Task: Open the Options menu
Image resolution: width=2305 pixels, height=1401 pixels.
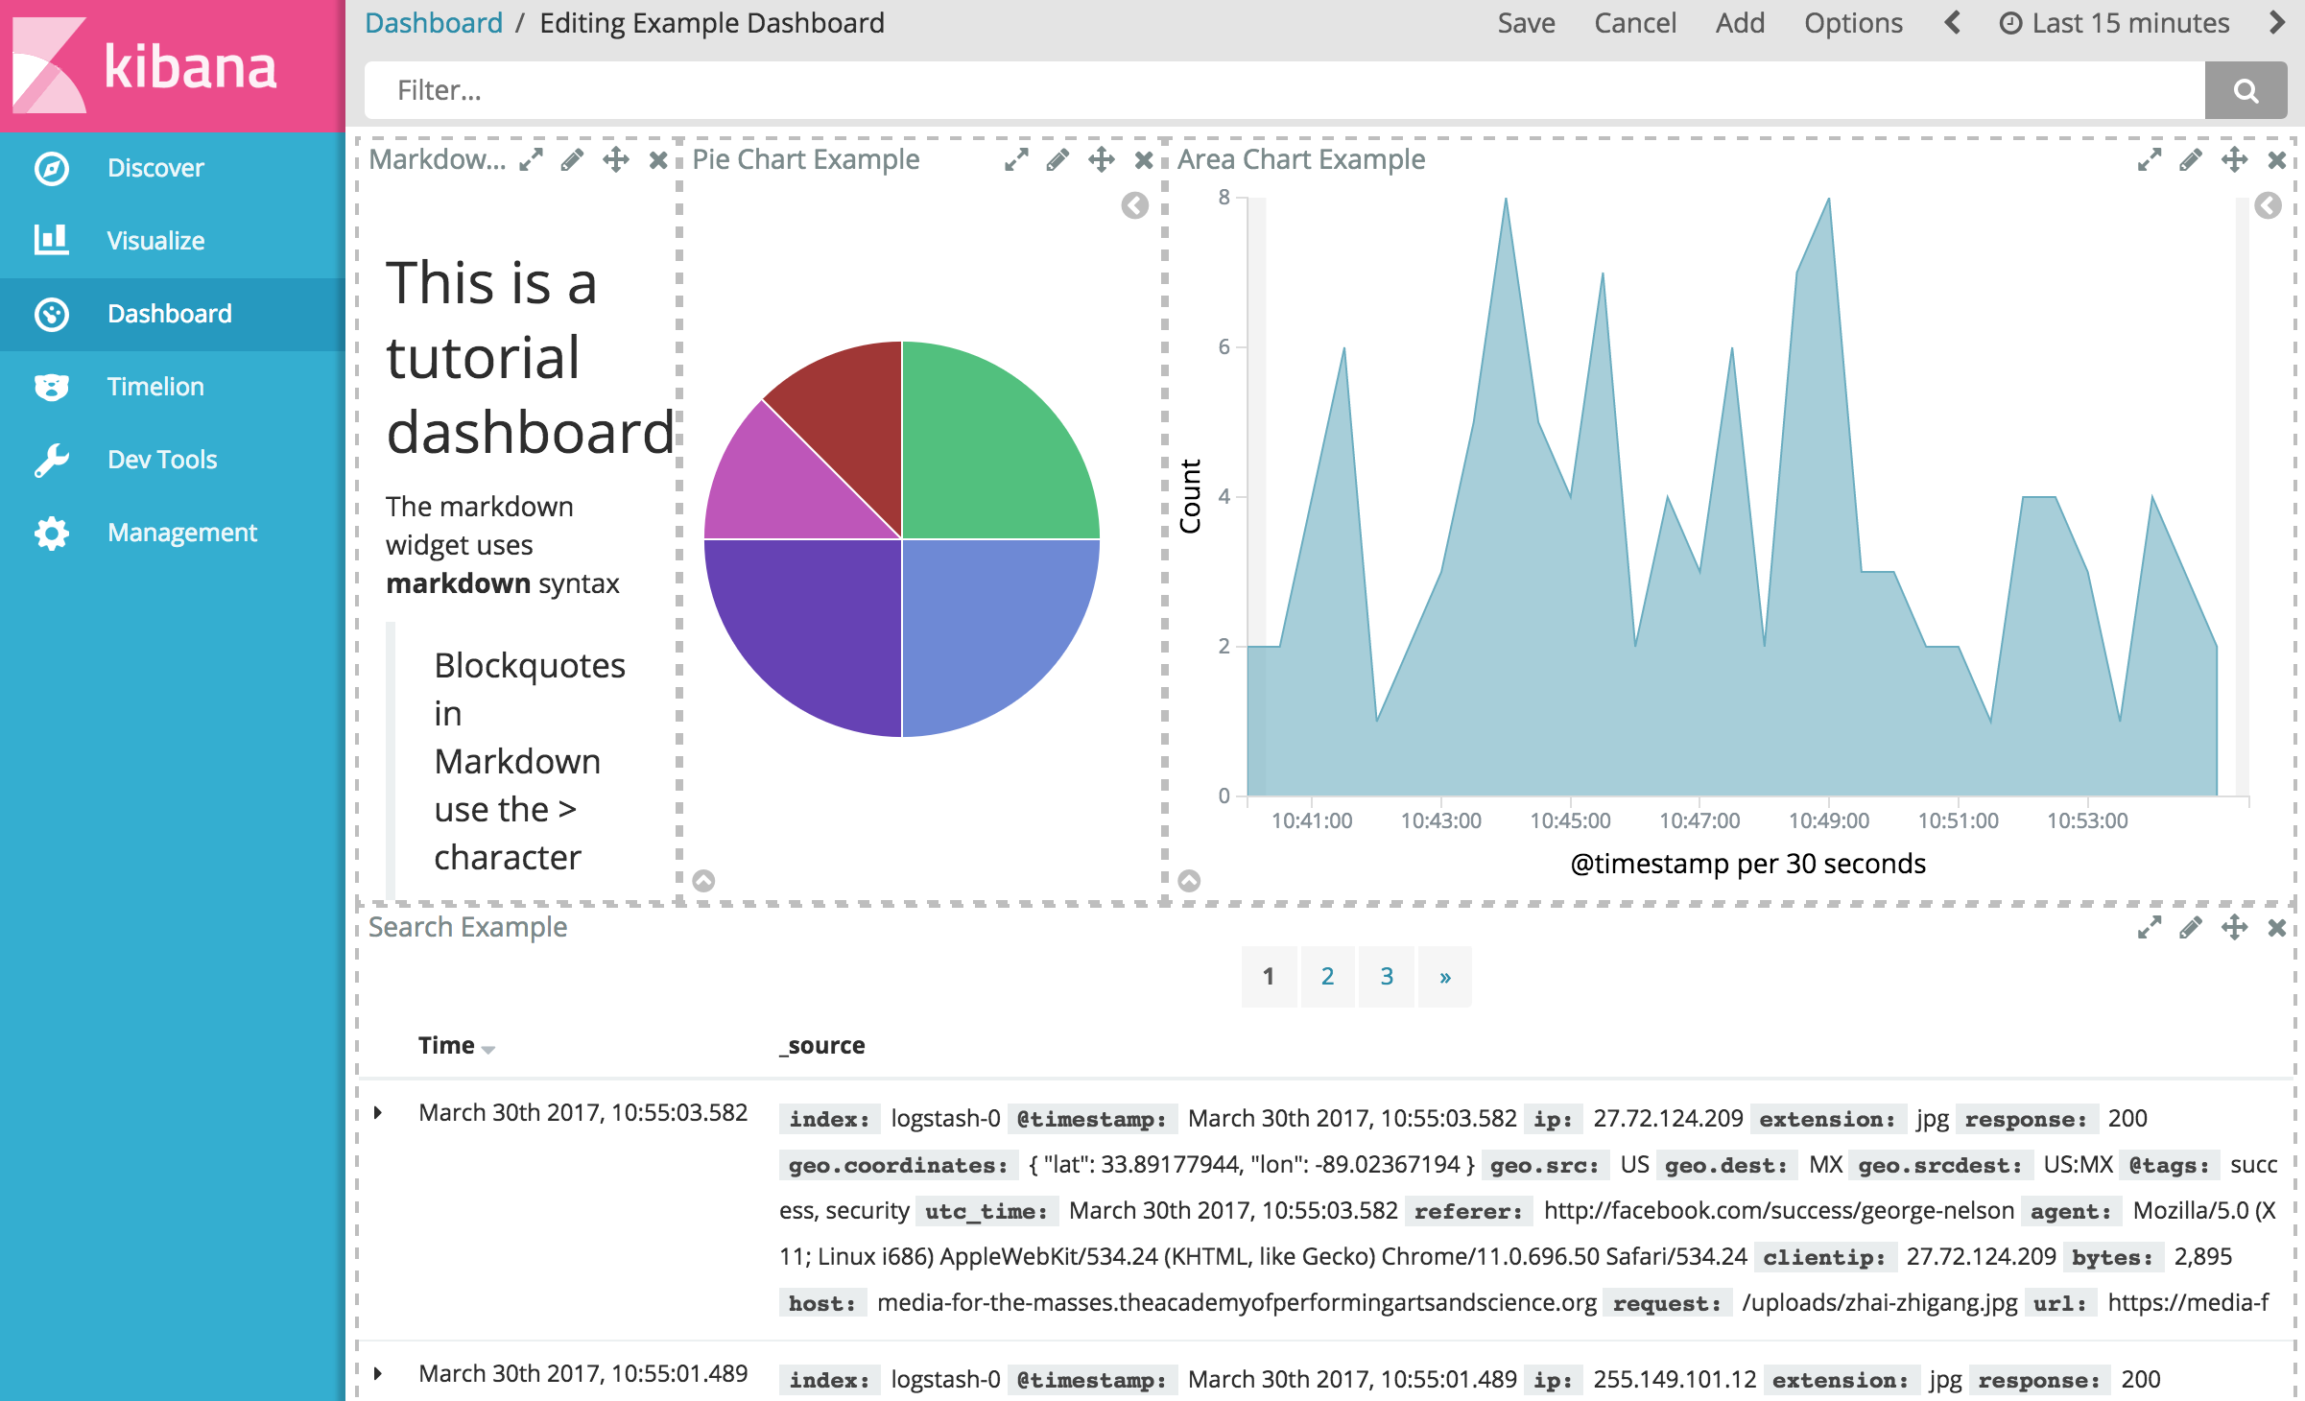Action: pos(1852,22)
